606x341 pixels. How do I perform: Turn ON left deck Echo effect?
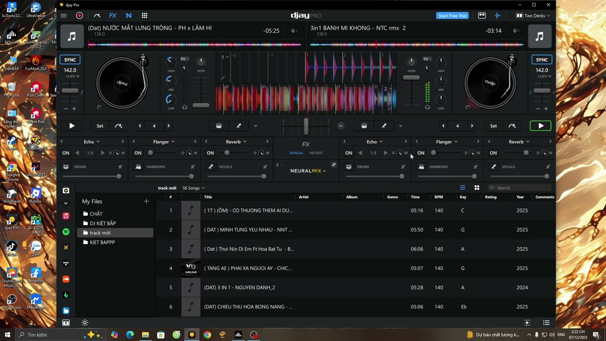(x=66, y=153)
